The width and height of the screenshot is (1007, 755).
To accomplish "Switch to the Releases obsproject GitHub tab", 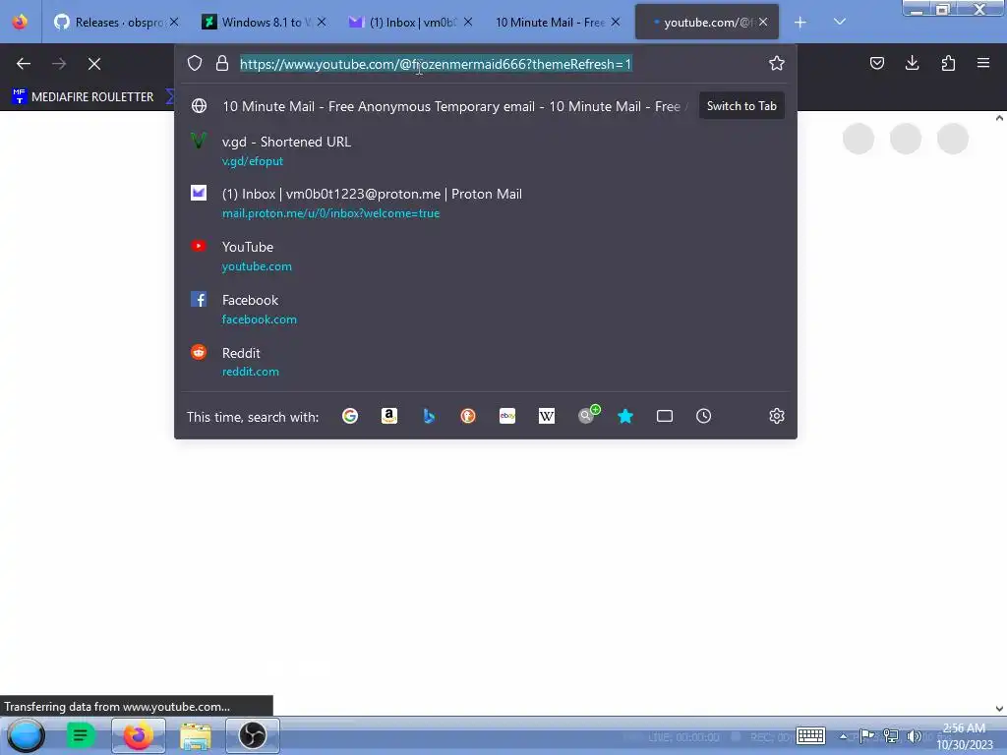I will point(116,22).
